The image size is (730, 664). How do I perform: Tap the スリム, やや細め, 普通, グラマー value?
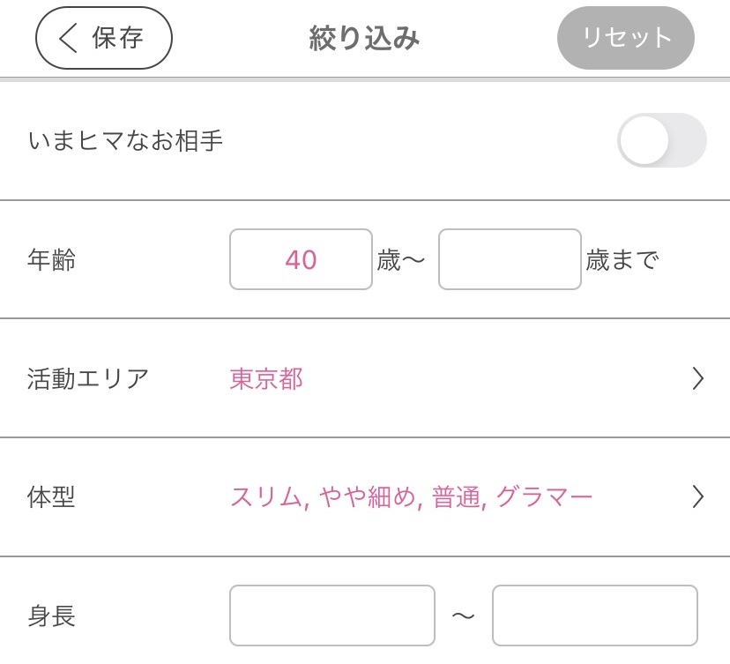pos(411,497)
